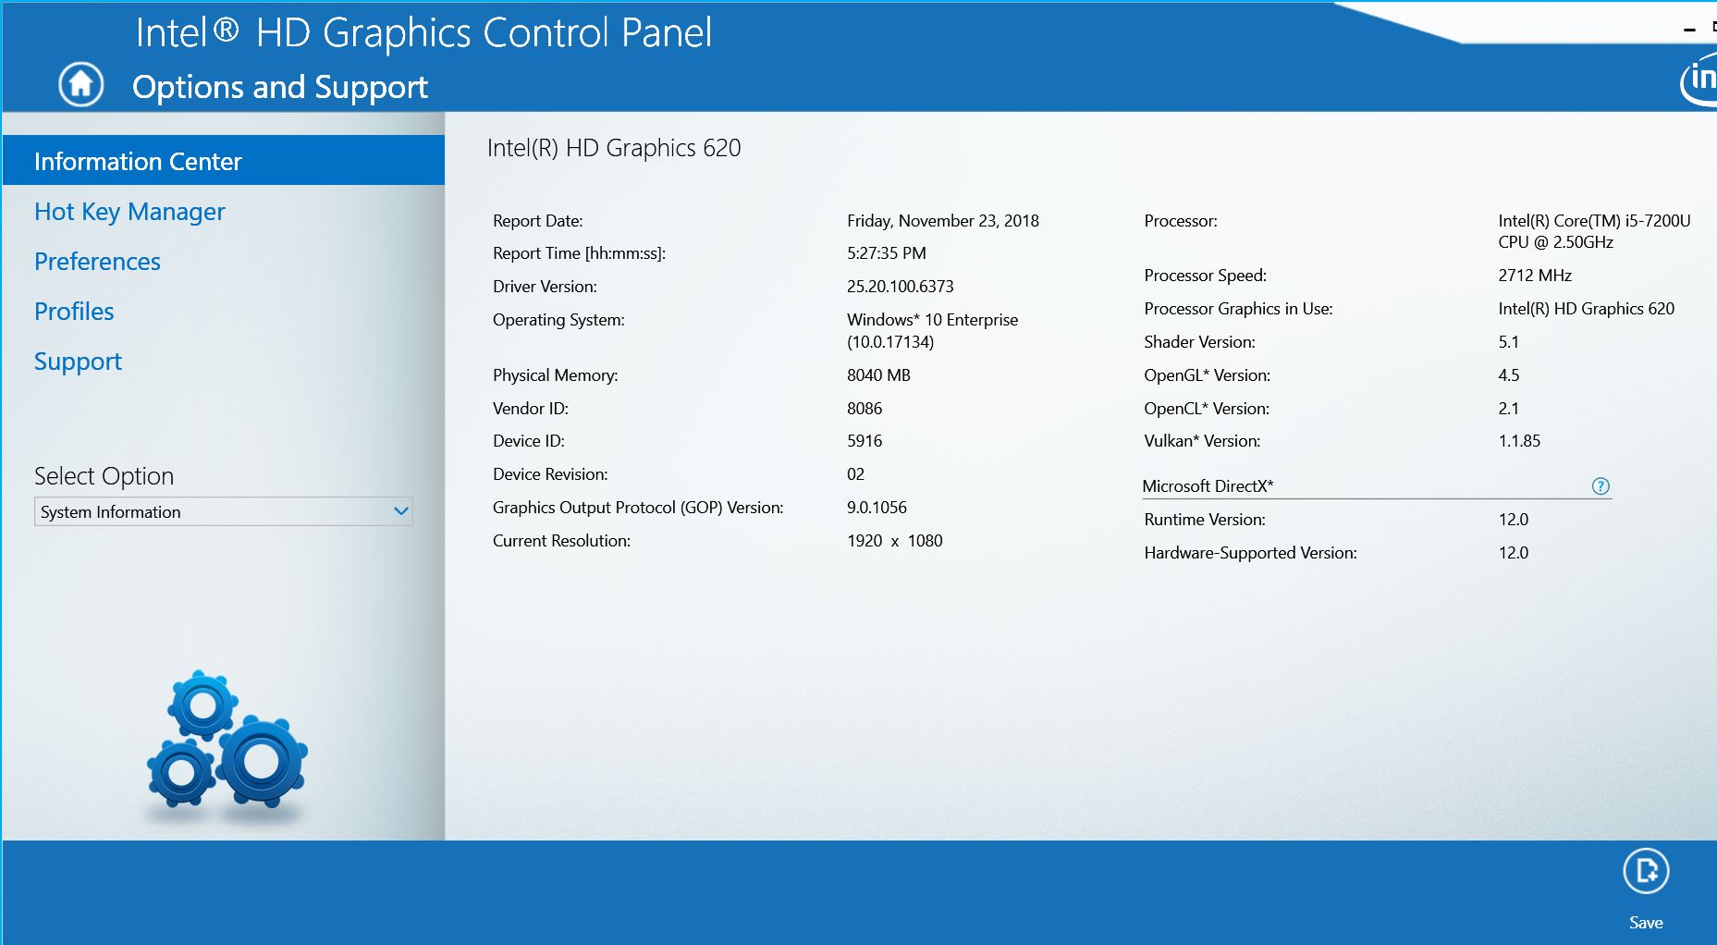Click the Select Option label
1717x945 pixels.
[x=104, y=476]
